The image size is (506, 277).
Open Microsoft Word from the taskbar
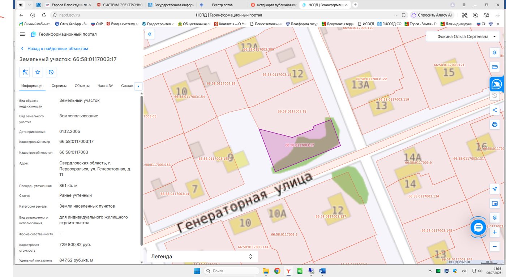click(322, 271)
